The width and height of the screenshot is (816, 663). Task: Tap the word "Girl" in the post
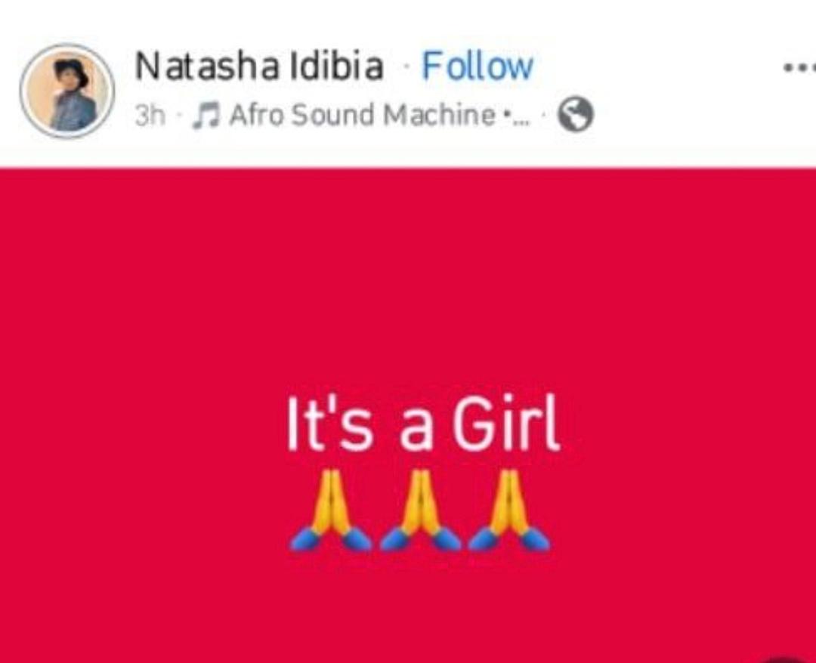click(x=506, y=424)
